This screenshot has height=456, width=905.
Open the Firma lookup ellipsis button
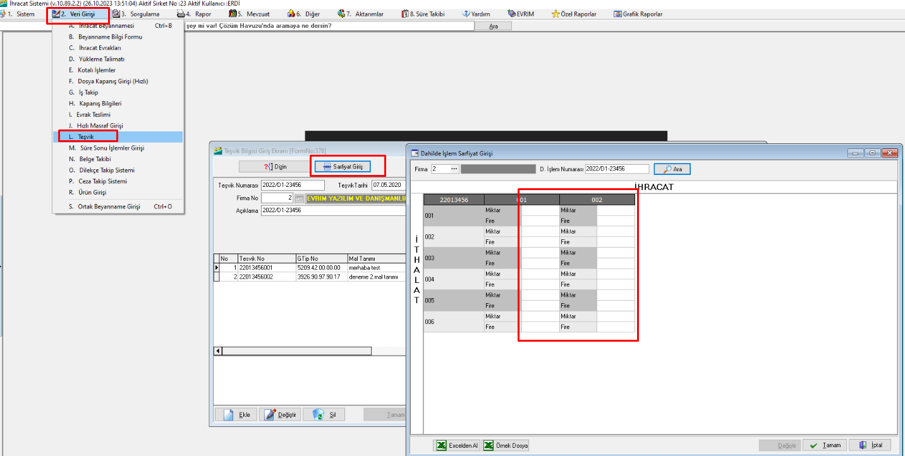point(454,169)
